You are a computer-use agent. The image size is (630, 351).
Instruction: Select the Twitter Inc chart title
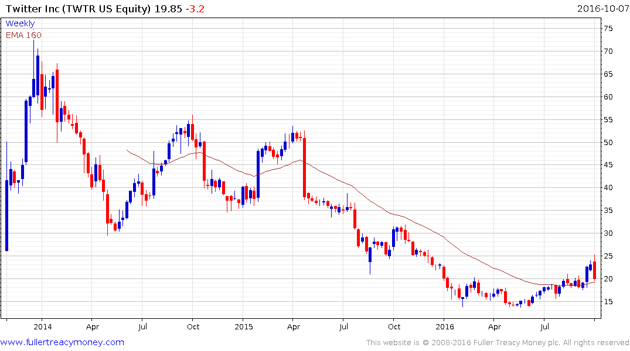[79, 9]
